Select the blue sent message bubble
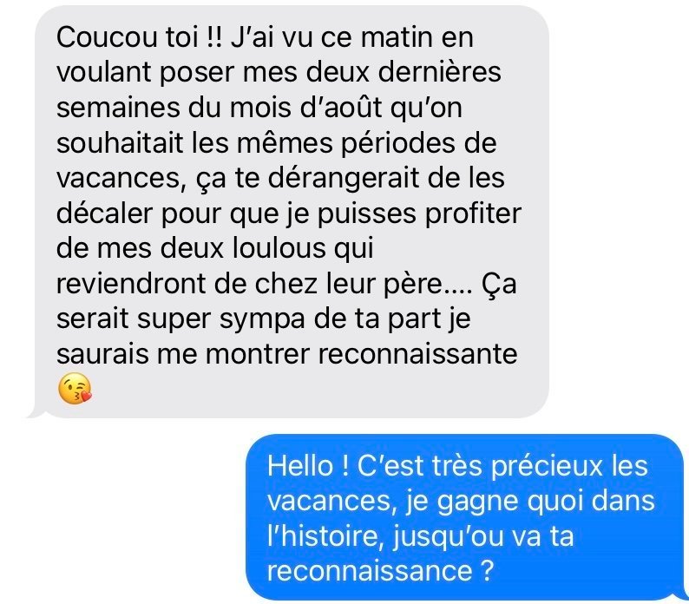Viewport: 689px width, 604px height. pos(467,517)
